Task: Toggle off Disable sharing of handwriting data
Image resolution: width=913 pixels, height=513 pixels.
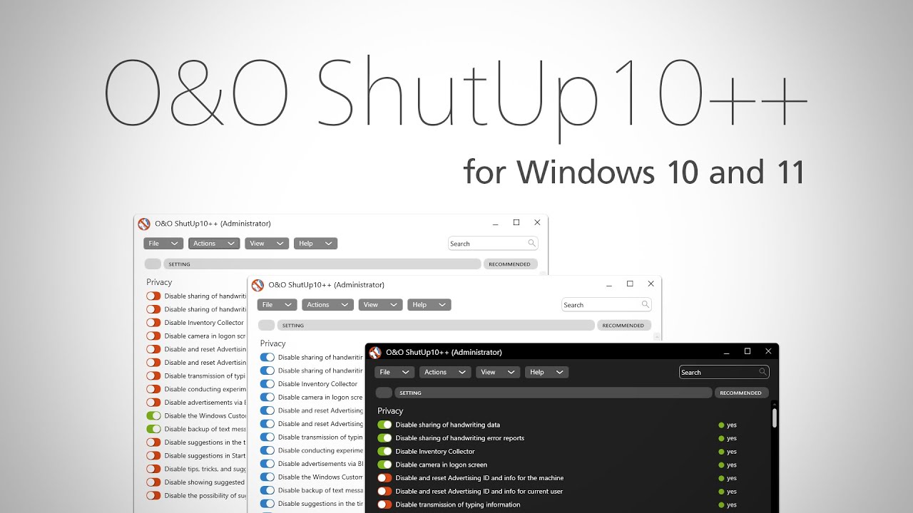Action: click(x=384, y=425)
